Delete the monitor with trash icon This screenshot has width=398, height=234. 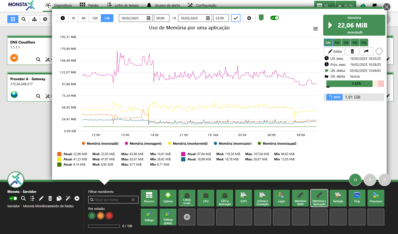pos(352,51)
